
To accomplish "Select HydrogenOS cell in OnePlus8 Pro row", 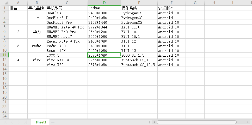I will tap(139, 22).
